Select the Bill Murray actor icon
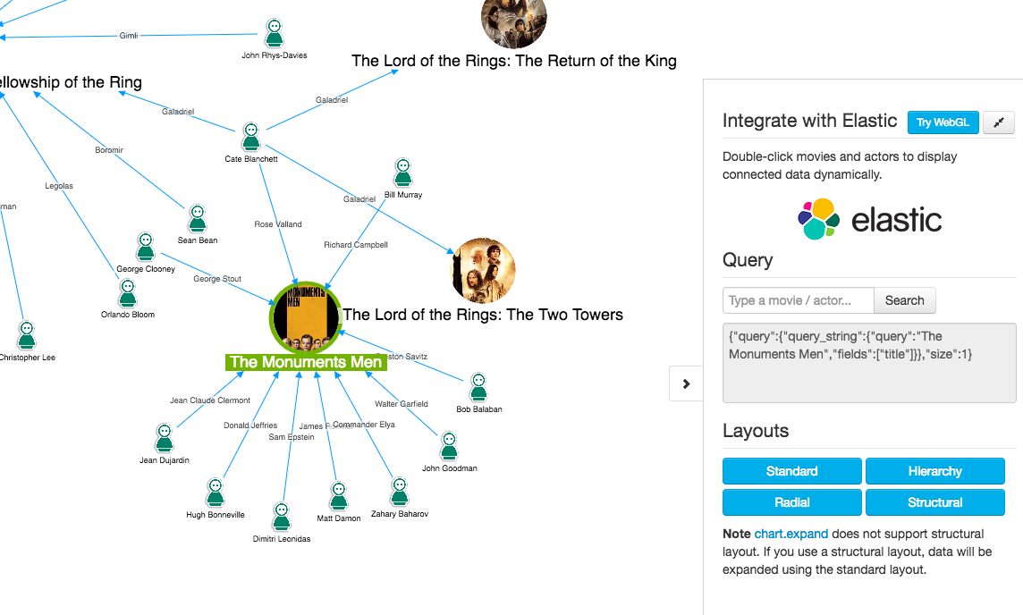This screenshot has width=1023, height=615. pos(403,173)
